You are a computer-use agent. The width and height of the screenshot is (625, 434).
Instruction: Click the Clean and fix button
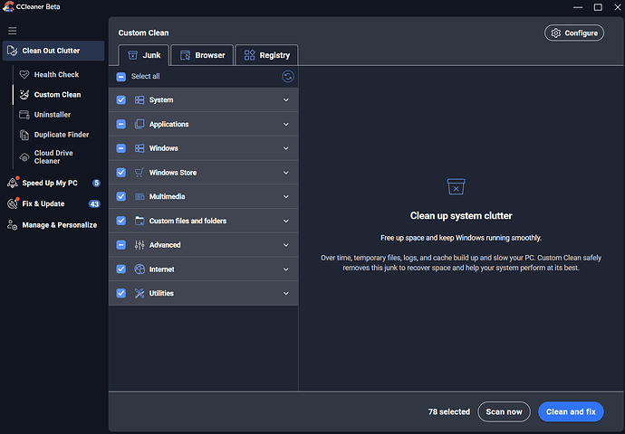pyautogui.click(x=571, y=411)
